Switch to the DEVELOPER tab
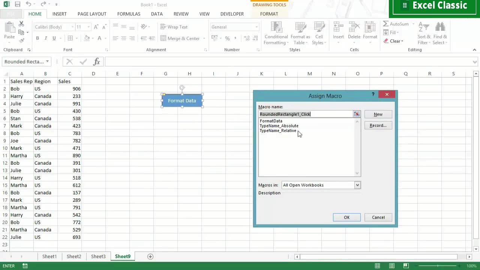Screen dimensions: 480x270 click(x=232, y=14)
